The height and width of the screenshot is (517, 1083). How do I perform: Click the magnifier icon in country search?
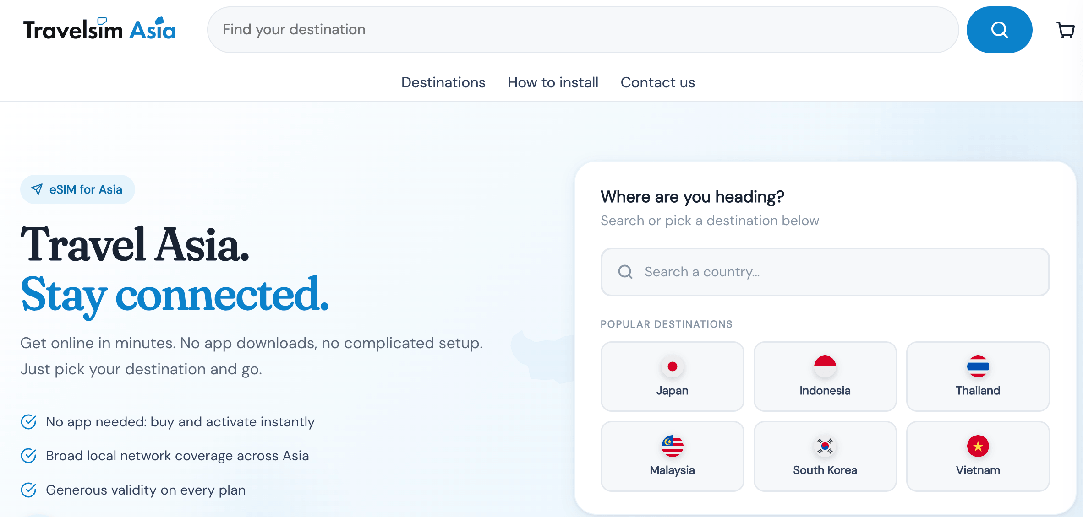[625, 272]
